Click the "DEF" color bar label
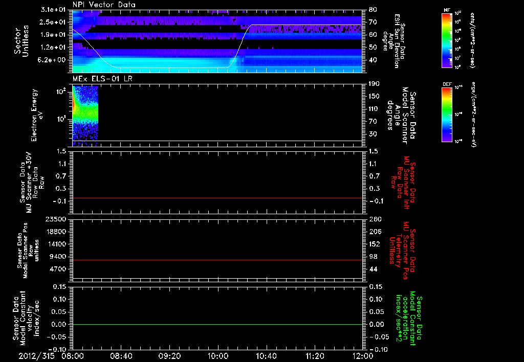The height and width of the screenshot is (362, 524). click(x=447, y=84)
